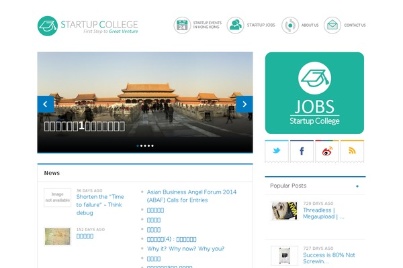Go to previous slide with left arrow
403x268 pixels.
(x=46, y=104)
